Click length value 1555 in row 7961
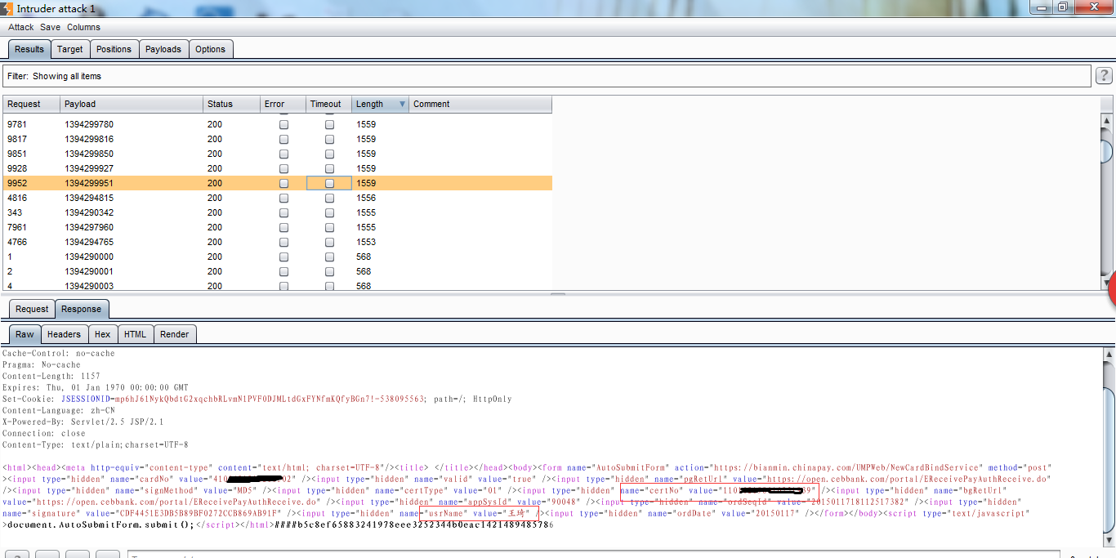Screen dimensions: 1116x558 point(366,228)
